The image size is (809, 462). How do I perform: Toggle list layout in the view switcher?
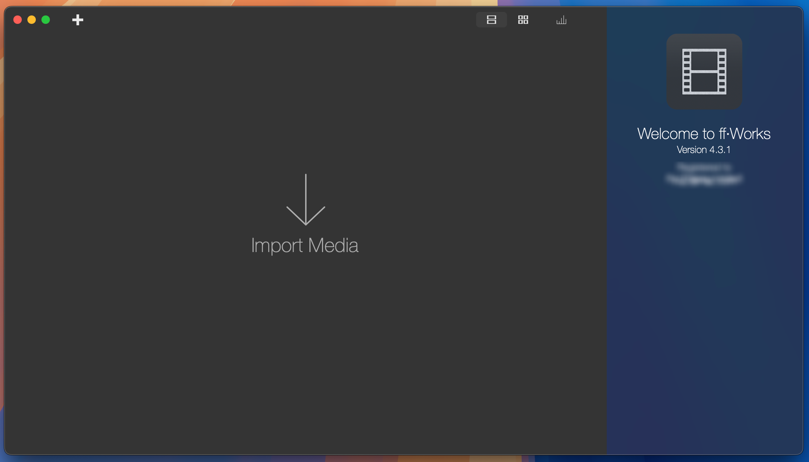click(x=491, y=20)
